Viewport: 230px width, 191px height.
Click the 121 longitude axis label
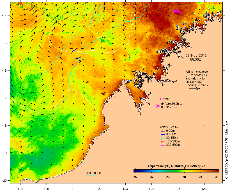click(x=73, y=189)
